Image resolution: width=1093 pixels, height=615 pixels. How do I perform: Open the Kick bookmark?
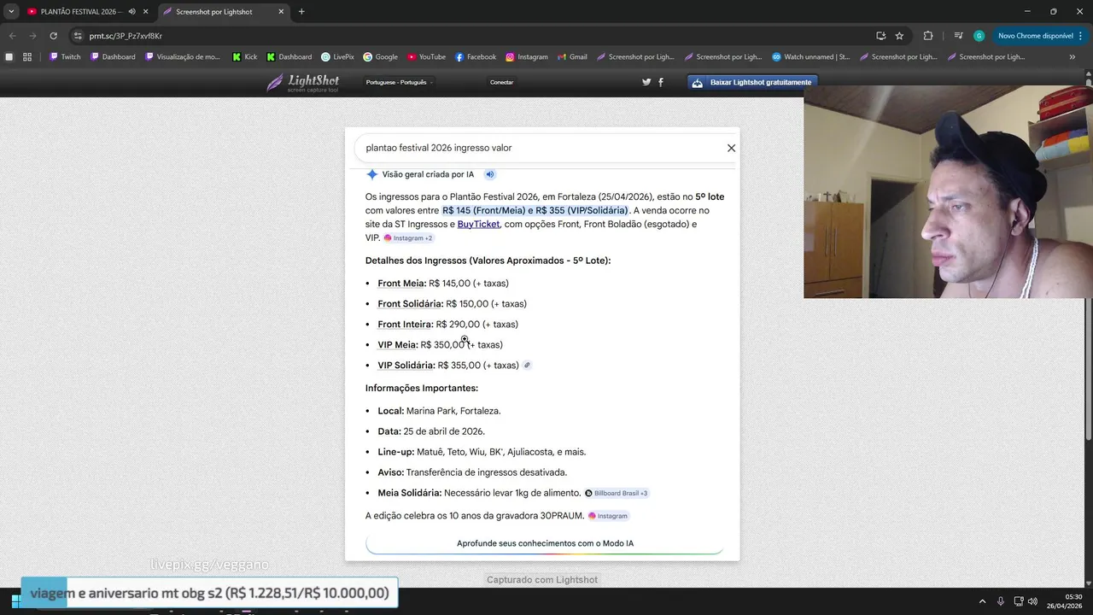click(x=244, y=57)
